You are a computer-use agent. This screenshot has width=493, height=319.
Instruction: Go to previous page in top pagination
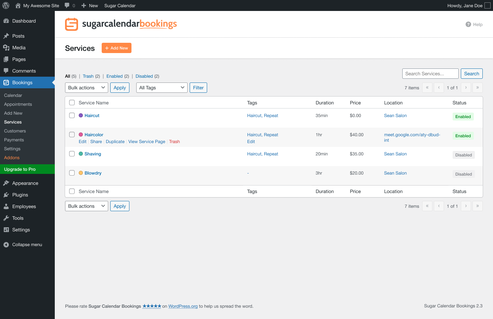click(439, 88)
